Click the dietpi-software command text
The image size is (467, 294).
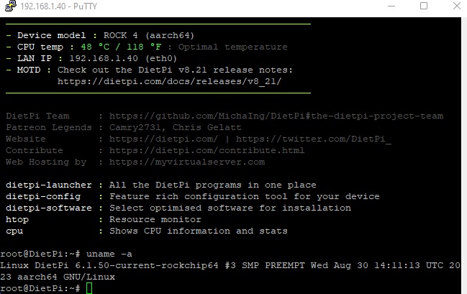coord(48,208)
